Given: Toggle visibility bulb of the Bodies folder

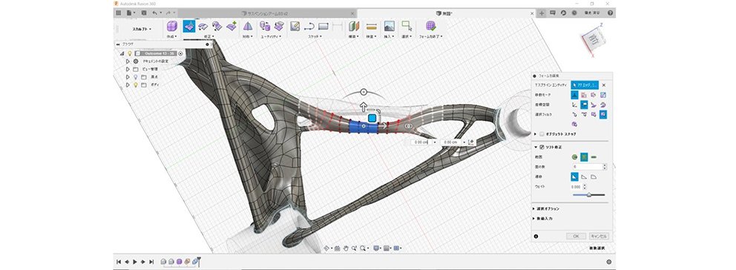Looking at the screenshot, I should 136,85.
